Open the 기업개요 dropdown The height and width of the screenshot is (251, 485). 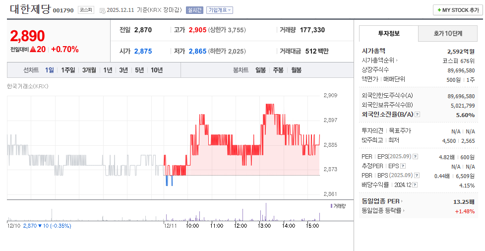tap(220, 10)
